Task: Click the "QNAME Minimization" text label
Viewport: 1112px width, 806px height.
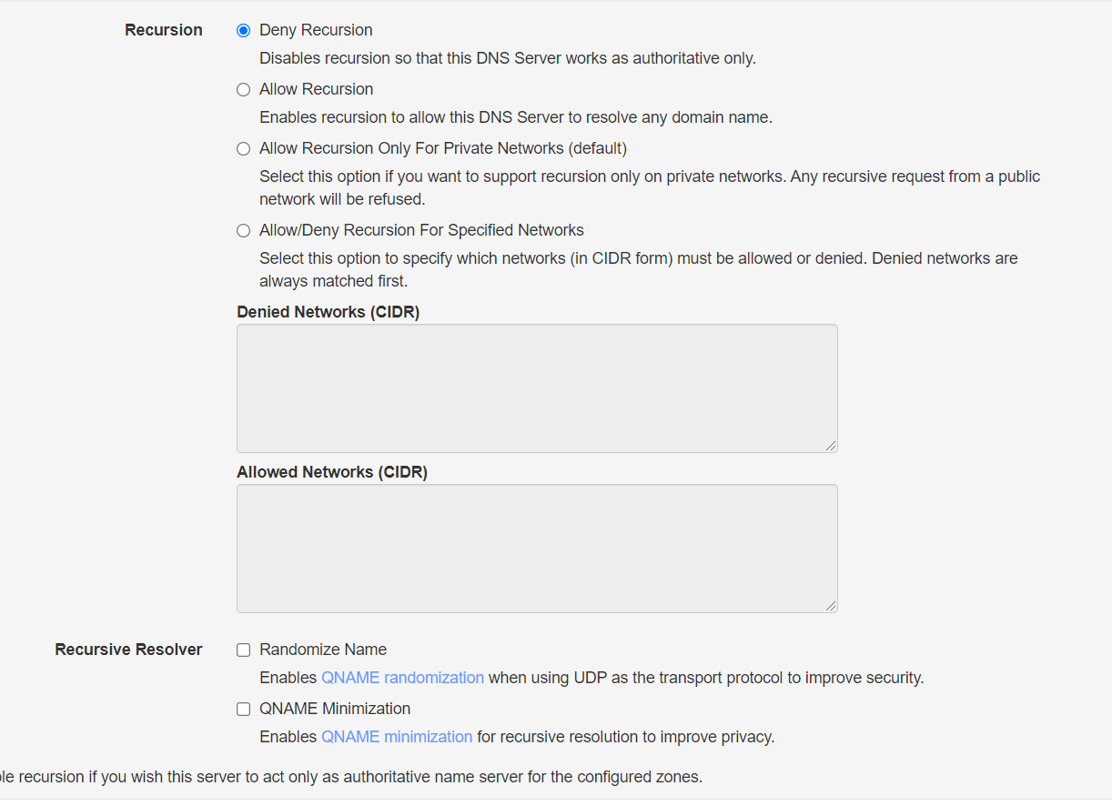Action: [335, 709]
